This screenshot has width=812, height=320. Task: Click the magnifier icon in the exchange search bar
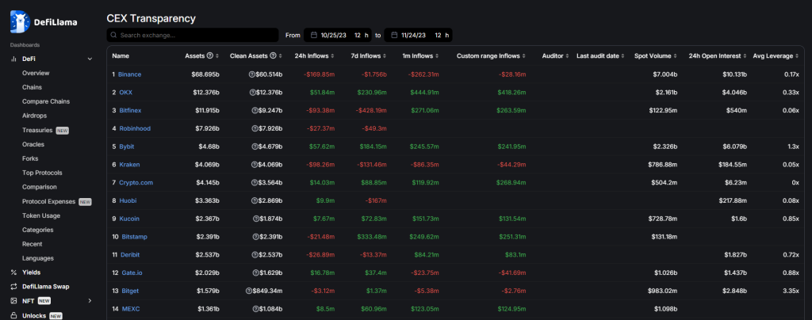point(114,36)
